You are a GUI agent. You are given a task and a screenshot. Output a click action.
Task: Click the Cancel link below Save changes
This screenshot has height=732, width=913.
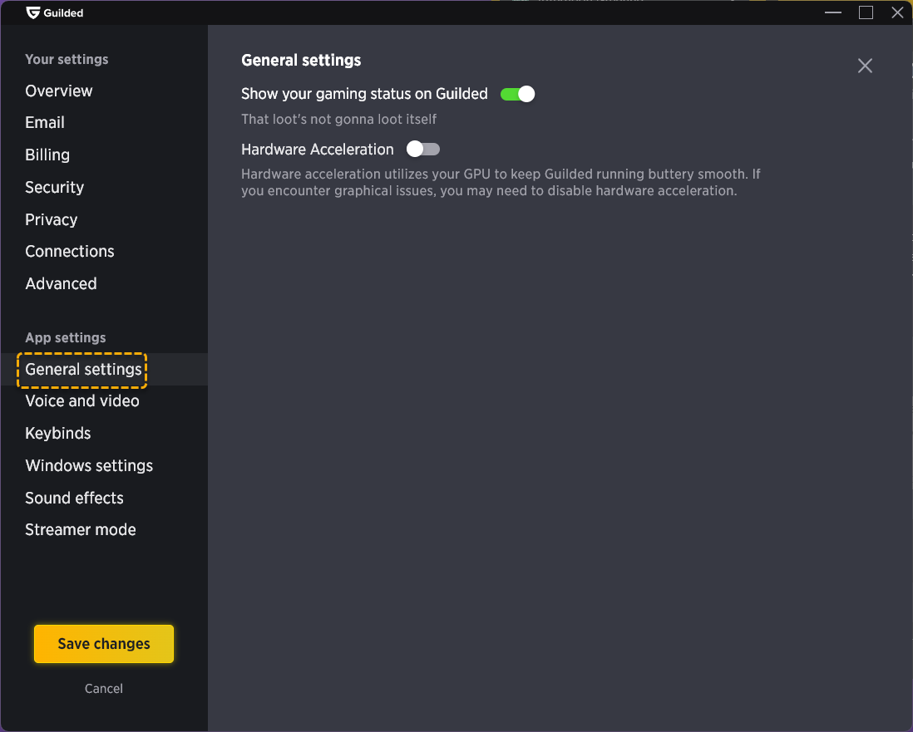(104, 688)
